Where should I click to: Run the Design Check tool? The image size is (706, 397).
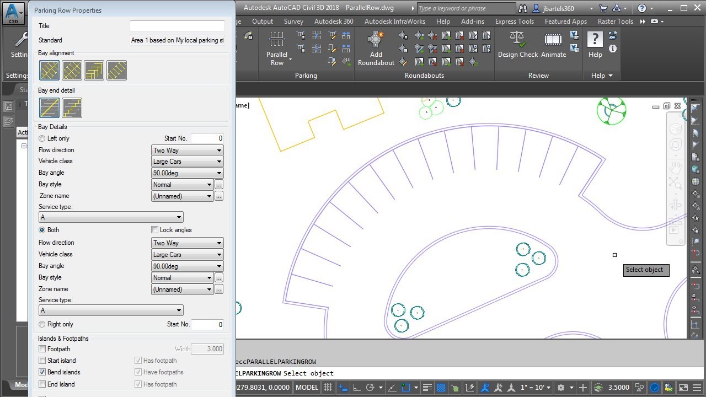point(518,45)
